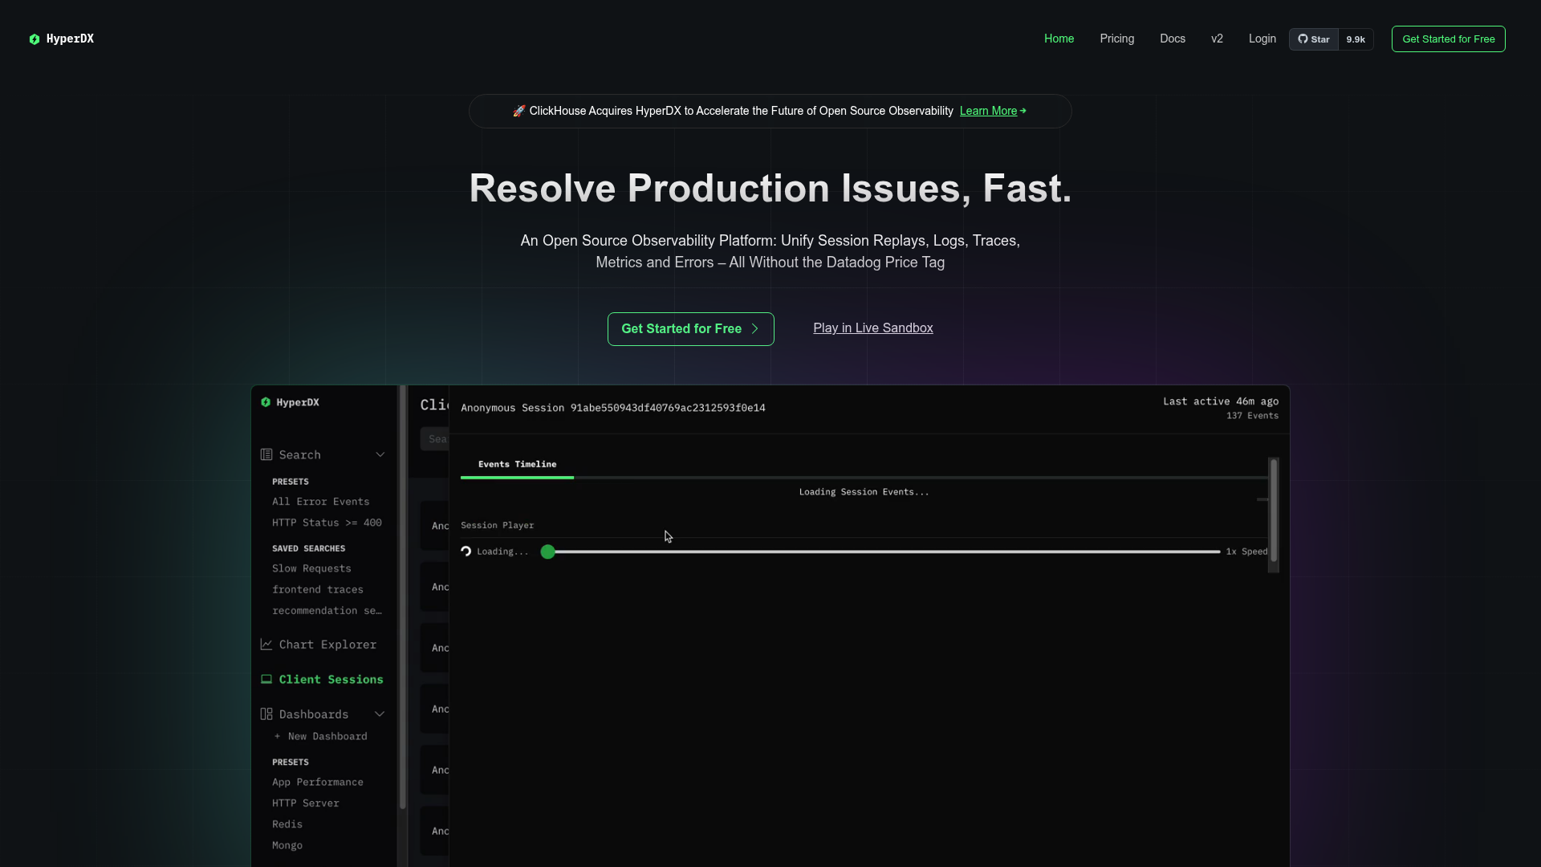Open Redis preset dashboard
Image resolution: width=1541 pixels, height=867 pixels.
[x=287, y=824]
